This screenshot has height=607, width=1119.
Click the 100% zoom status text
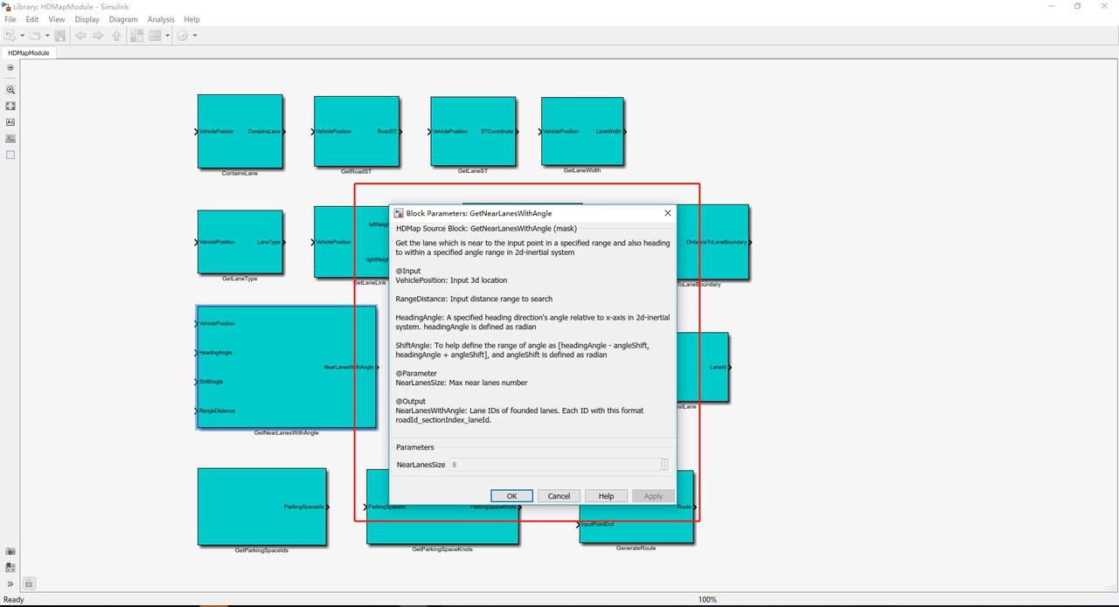(x=707, y=599)
